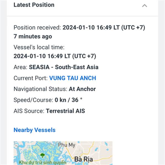
Task: Open the Nearby Vessels link
Action: [35, 130]
